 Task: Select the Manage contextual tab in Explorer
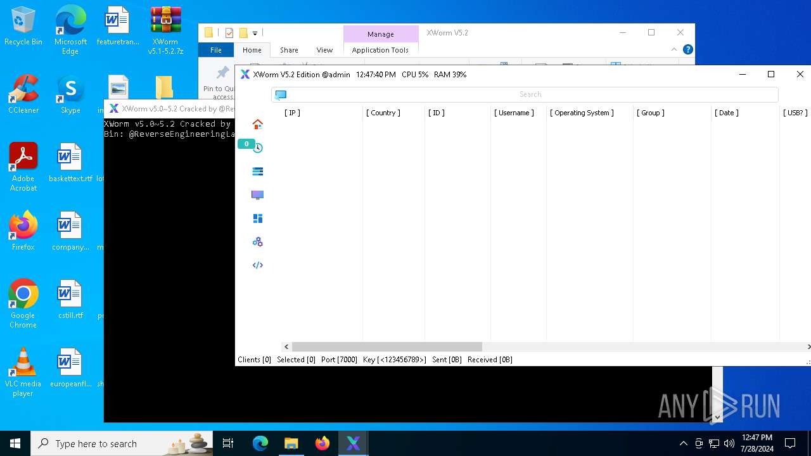[x=381, y=34]
